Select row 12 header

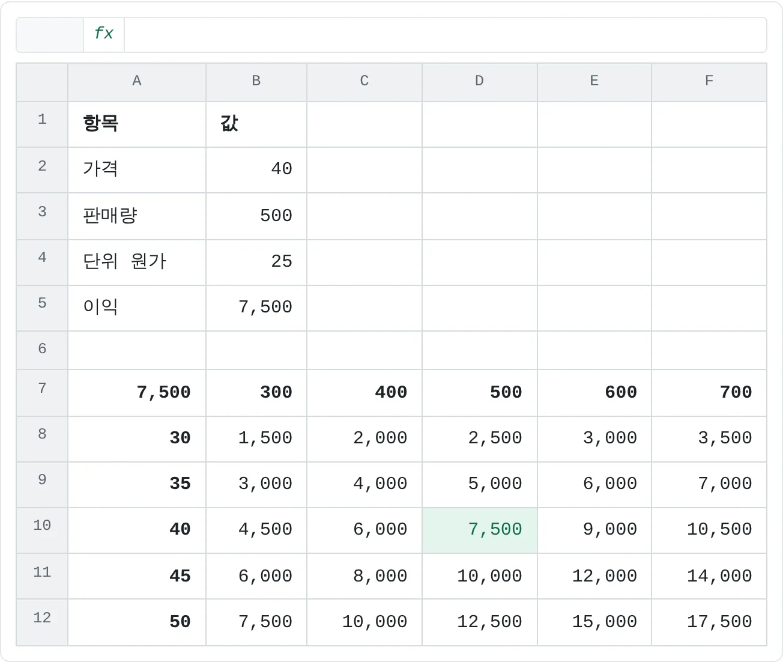pos(42,622)
